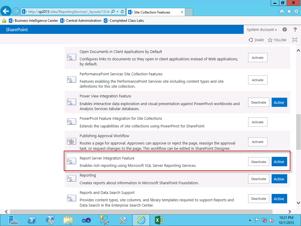This screenshot has width=301, height=226.
Task: Open Excel from the taskbar
Action: tap(159, 220)
